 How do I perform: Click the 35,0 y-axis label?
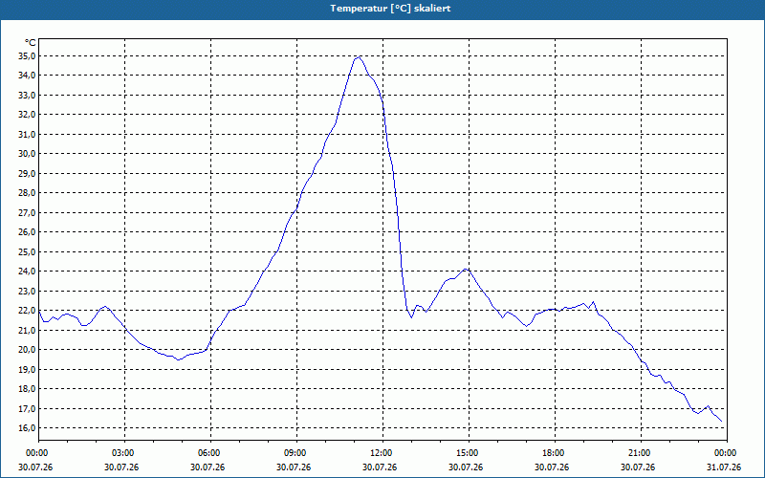click(x=27, y=56)
